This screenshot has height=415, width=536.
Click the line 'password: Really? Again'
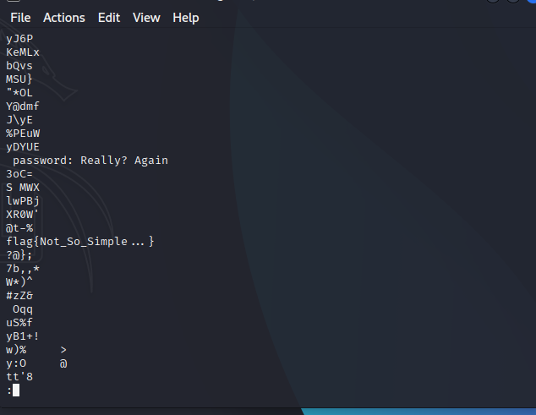click(x=90, y=161)
